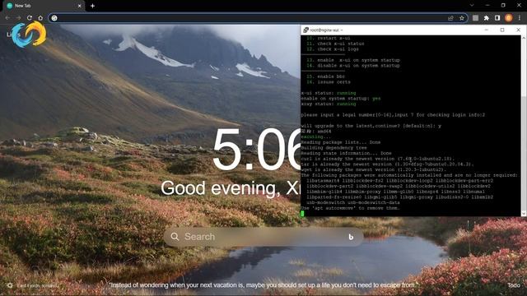Viewport: 527px width, 296px height.
Task: Click terminal scrollbar down arrow
Action: (x=524, y=214)
